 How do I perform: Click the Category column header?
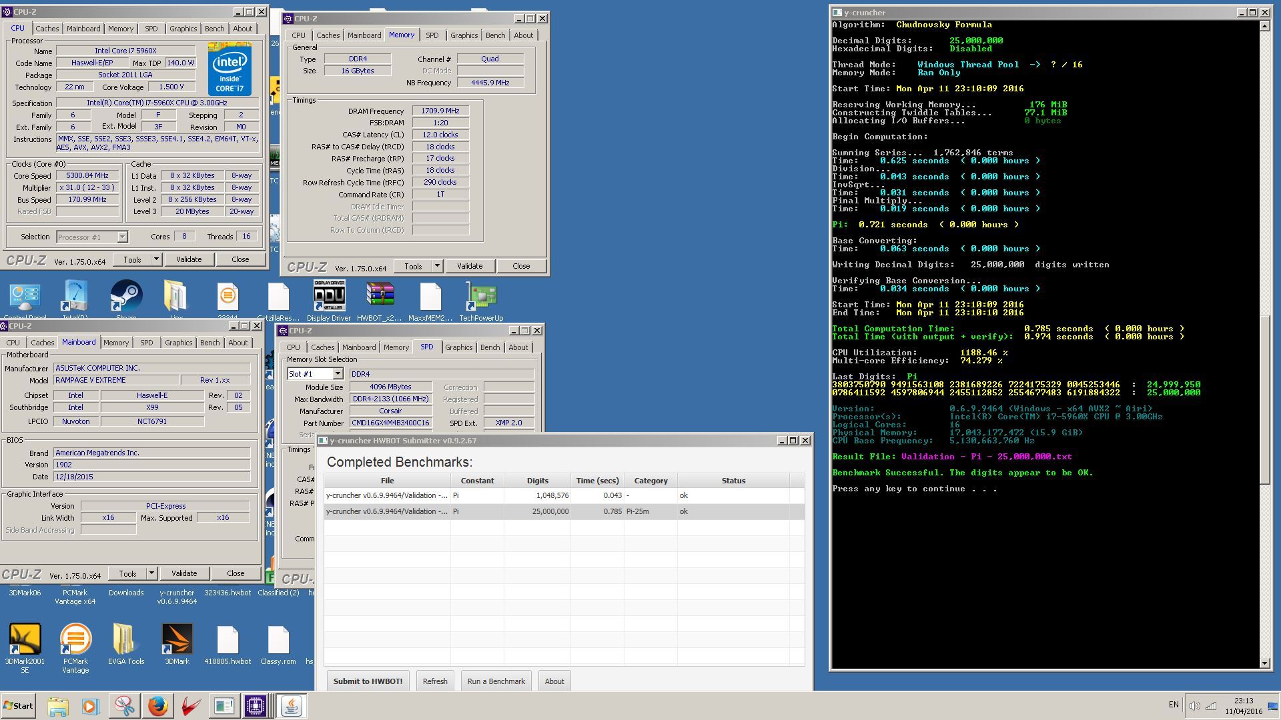(651, 481)
